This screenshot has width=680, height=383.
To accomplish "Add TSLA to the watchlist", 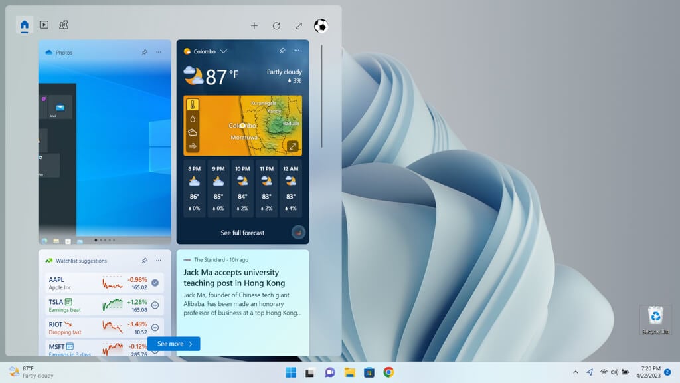I will [x=155, y=305].
